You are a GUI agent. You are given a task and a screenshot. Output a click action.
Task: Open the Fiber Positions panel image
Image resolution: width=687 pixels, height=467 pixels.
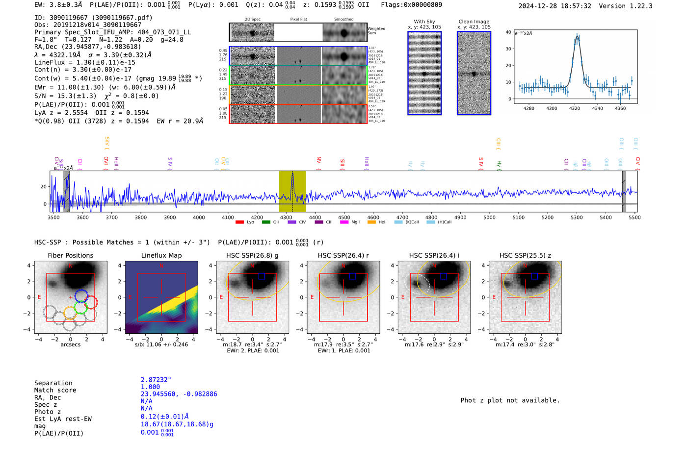pos(71,297)
